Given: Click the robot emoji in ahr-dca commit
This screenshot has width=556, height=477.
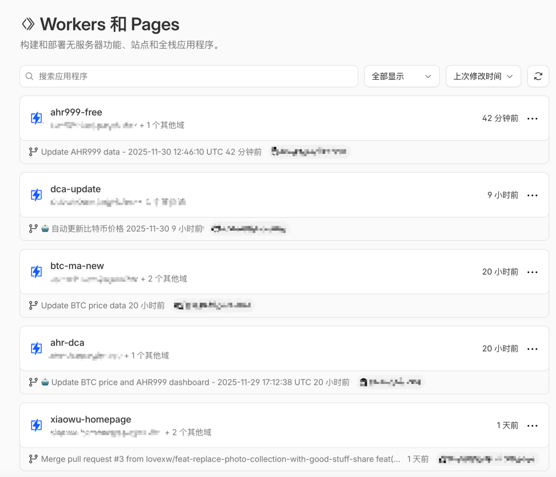Looking at the screenshot, I should point(45,382).
